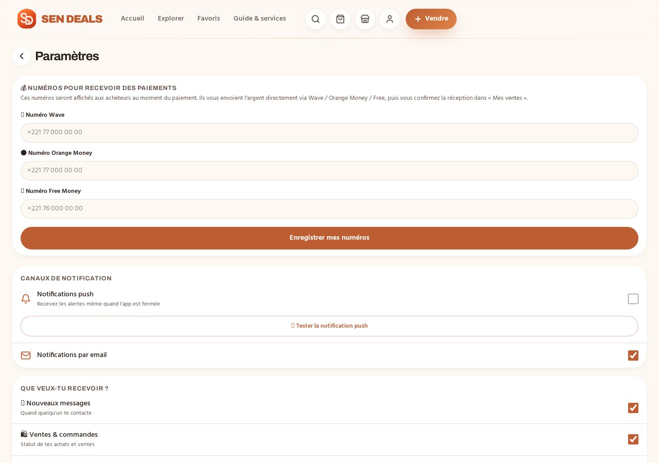The height and width of the screenshot is (463, 659).
Task: Open the search icon in header
Action: point(316,19)
